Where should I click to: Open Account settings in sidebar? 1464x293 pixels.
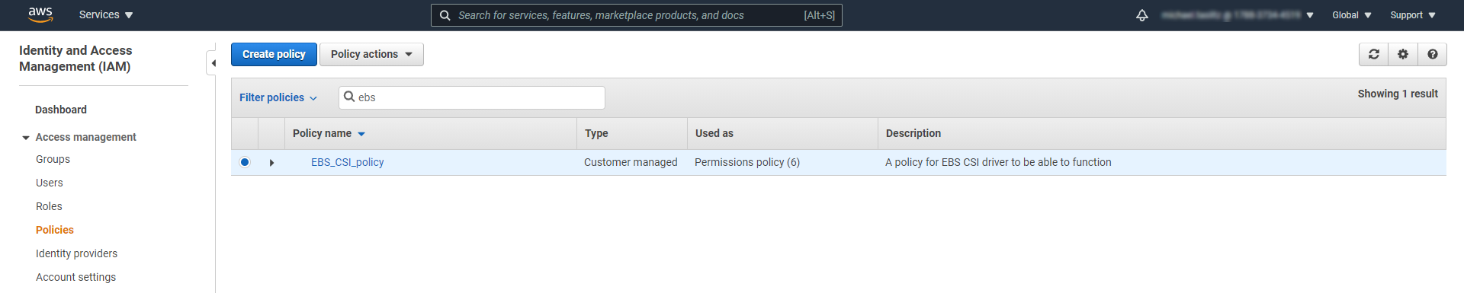pos(75,277)
